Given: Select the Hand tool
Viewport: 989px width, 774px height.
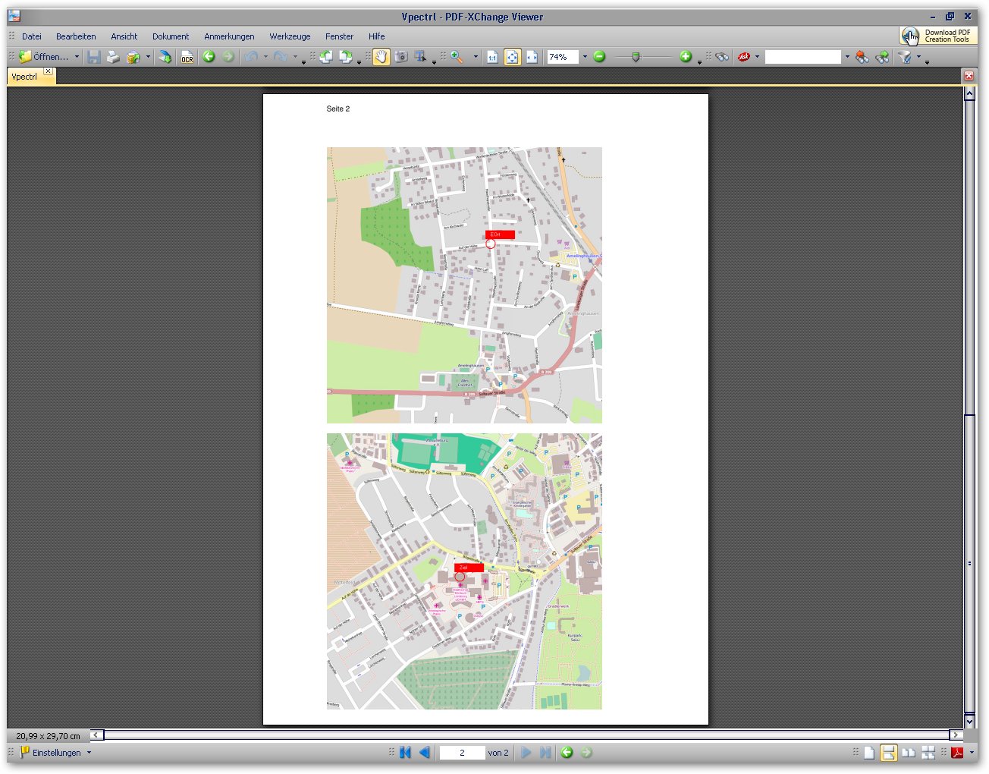Looking at the screenshot, I should coord(381,57).
